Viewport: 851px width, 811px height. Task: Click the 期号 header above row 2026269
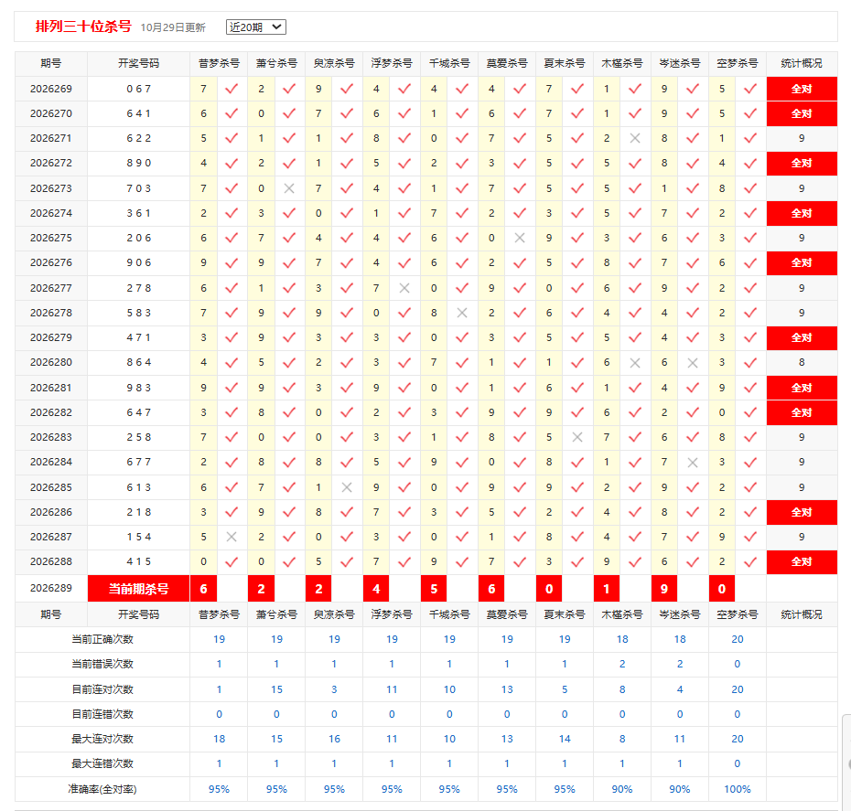[51, 63]
